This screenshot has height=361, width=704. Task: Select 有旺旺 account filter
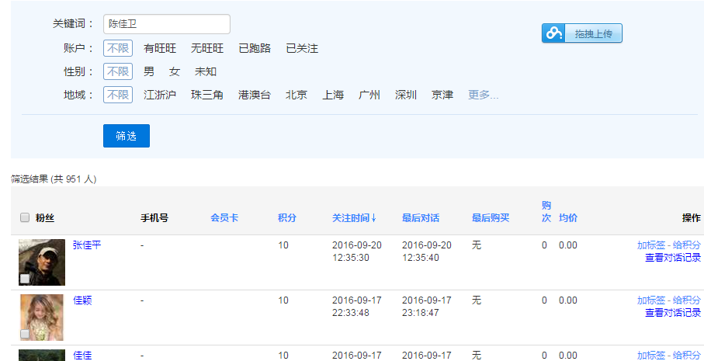coord(160,48)
